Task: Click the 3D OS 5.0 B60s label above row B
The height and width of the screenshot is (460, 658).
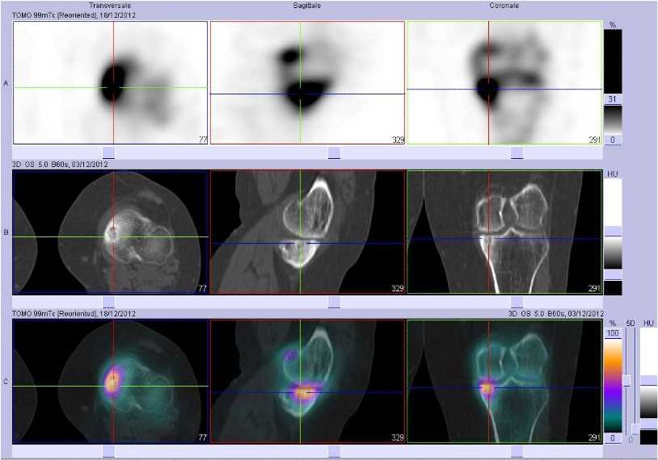Action: tap(60, 164)
